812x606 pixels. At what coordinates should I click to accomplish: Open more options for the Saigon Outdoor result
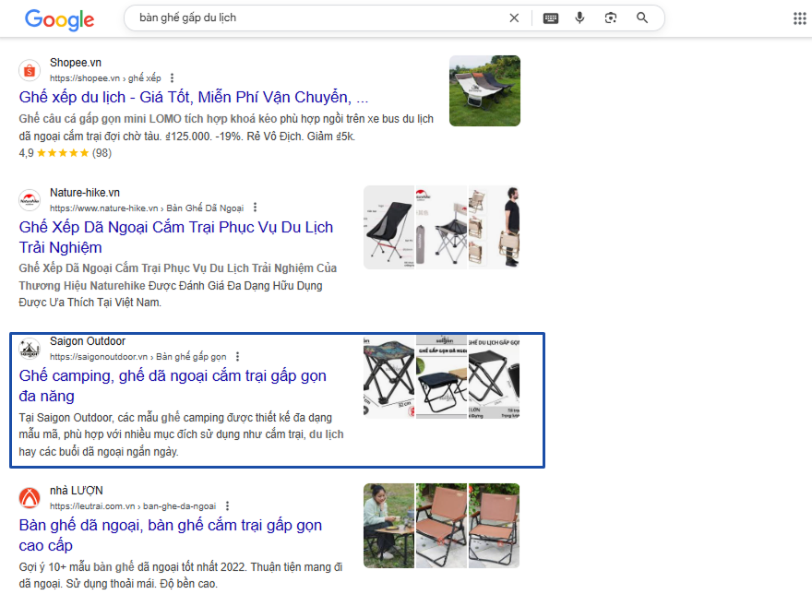pos(238,357)
